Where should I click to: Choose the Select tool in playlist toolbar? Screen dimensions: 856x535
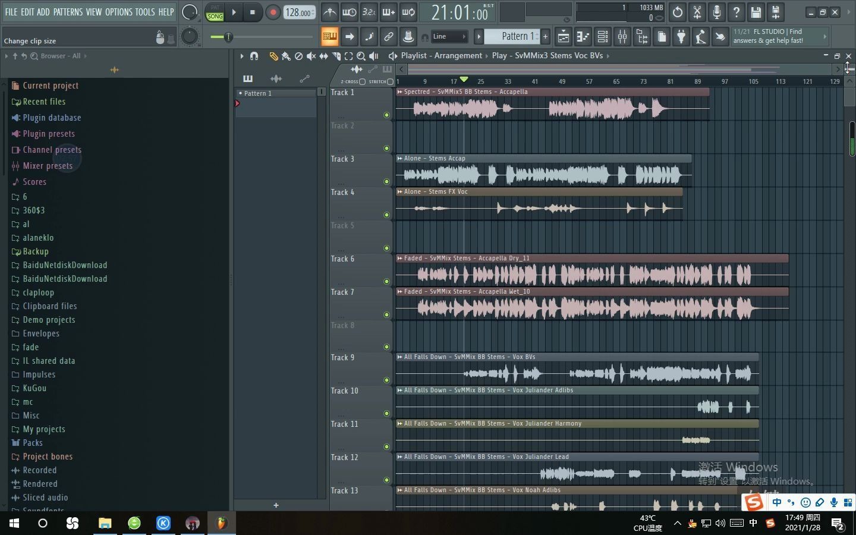(x=348, y=56)
